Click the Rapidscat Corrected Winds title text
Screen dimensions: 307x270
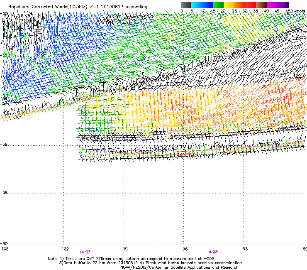coord(78,7)
